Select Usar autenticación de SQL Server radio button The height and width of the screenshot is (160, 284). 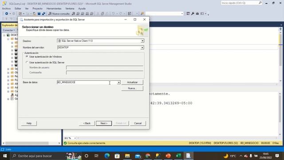pos(27,62)
